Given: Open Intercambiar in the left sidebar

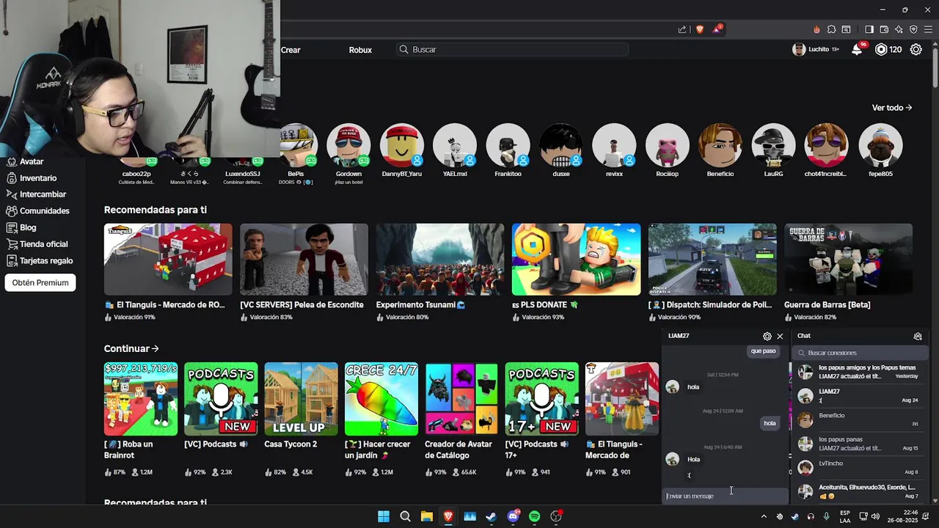Looking at the screenshot, I should [x=36, y=194].
